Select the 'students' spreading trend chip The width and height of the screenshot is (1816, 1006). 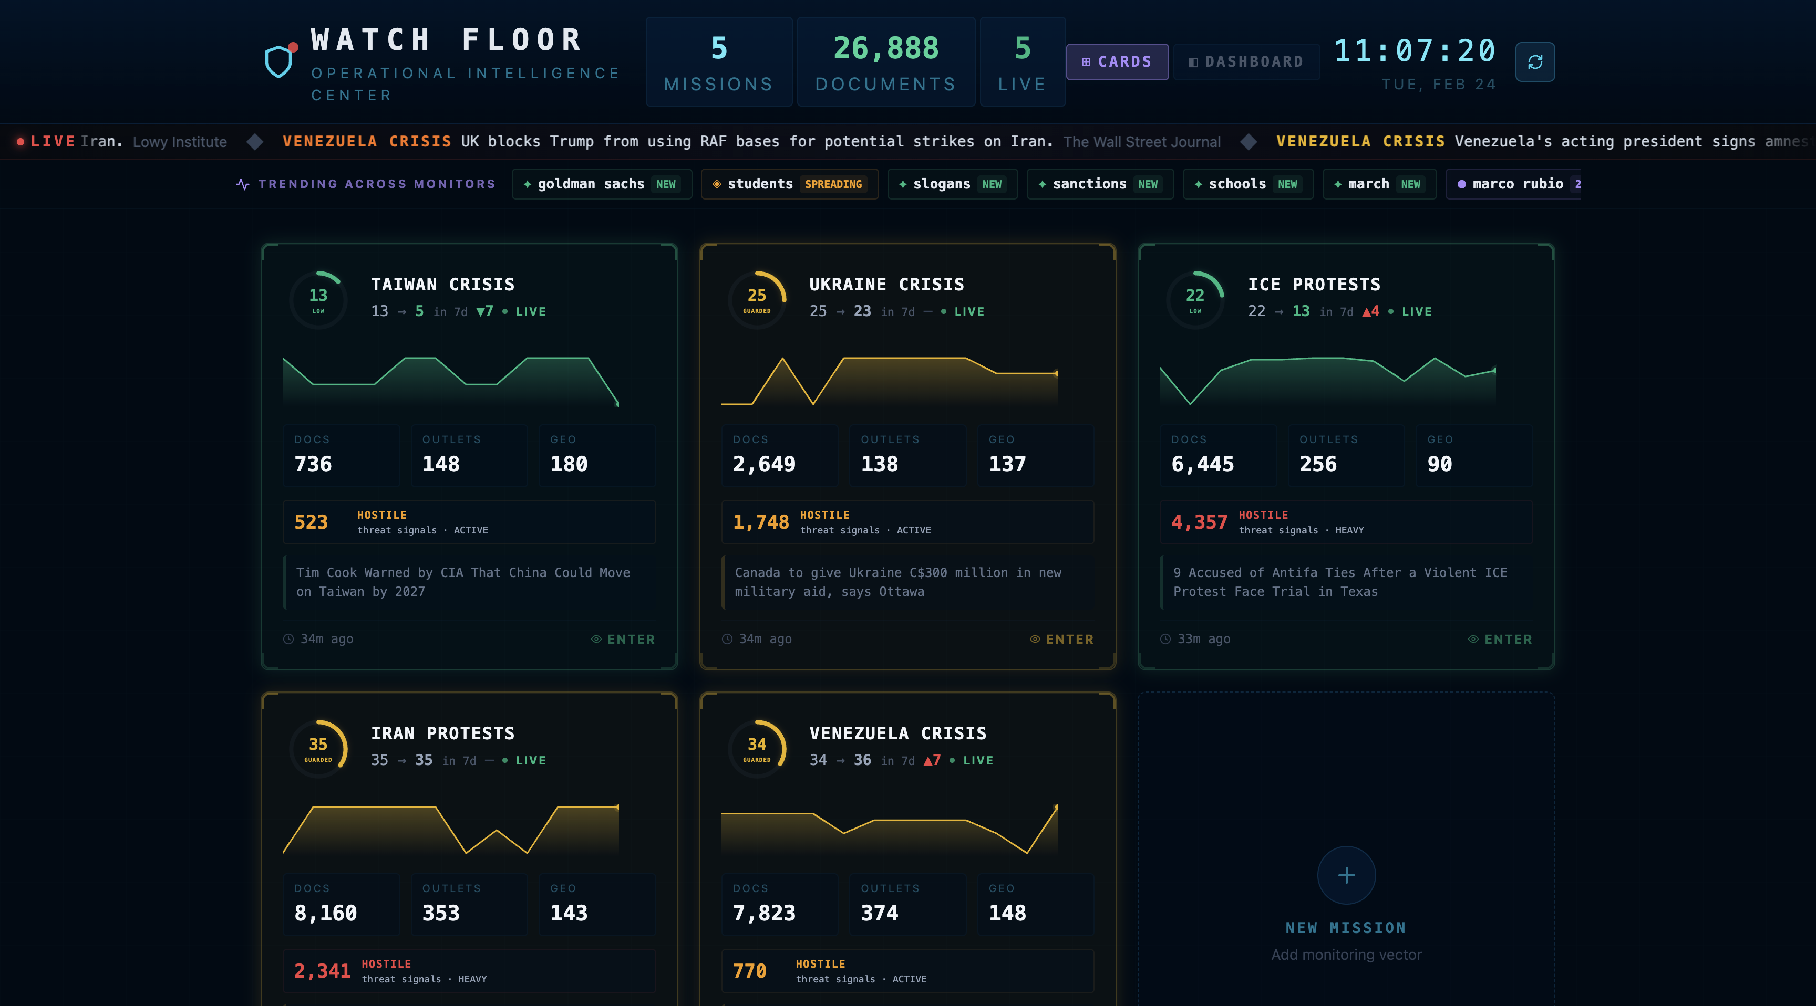pyautogui.click(x=789, y=184)
